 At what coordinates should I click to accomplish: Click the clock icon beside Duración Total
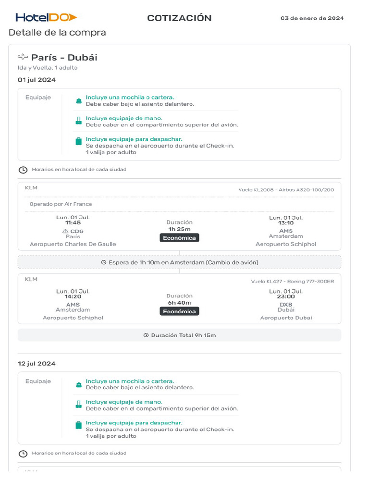click(x=146, y=335)
